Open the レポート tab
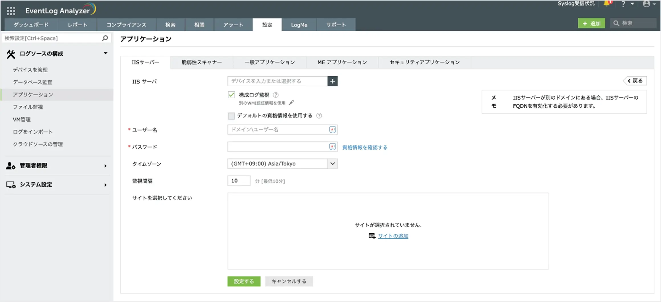The width and height of the screenshot is (661, 302). 77,25
